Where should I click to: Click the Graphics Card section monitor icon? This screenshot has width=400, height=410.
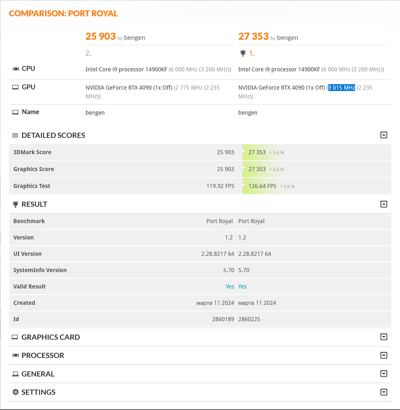[15, 337]
